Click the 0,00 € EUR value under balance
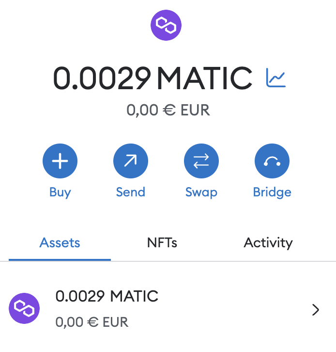336x352 pixels. click(168, 110)
